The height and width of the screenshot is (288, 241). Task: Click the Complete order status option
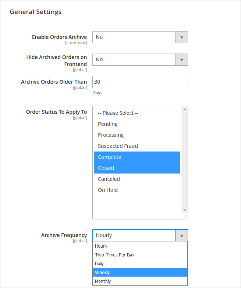point(110,157)
